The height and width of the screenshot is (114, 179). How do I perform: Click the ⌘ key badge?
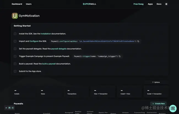pos(9,108)
